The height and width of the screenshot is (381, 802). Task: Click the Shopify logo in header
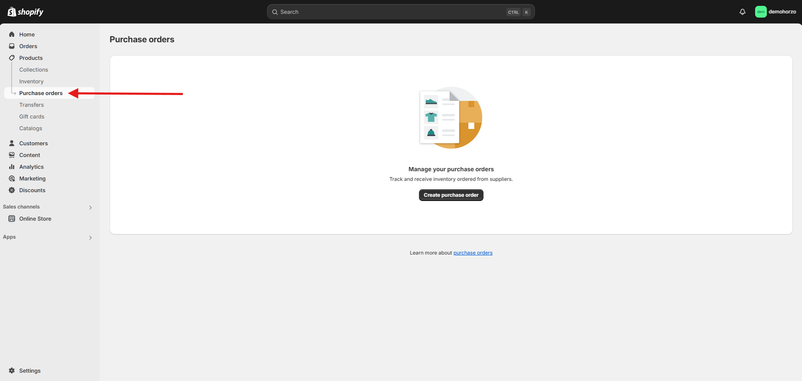26,12
